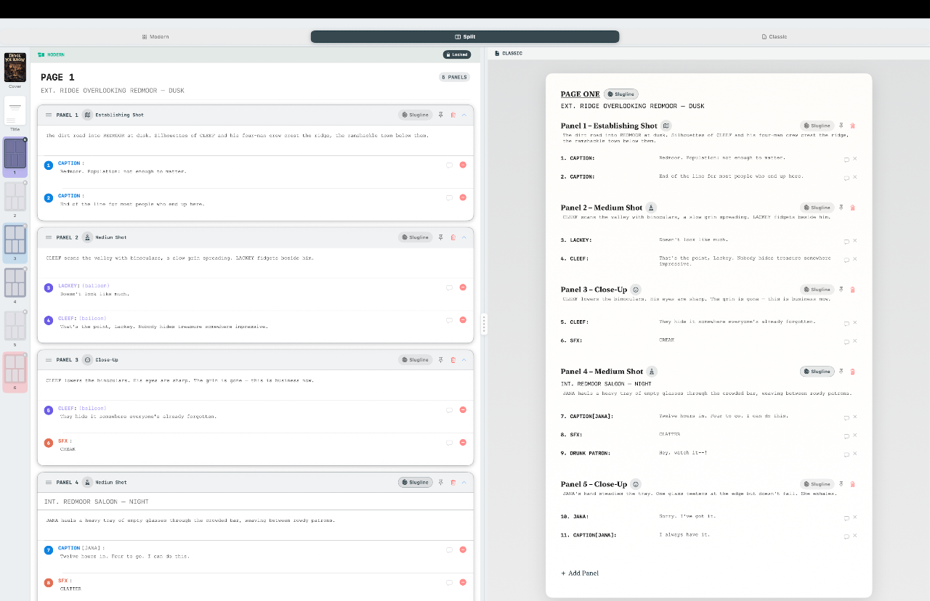Select the Modern 'INT. REDMOOR SALOON — NIGHT' slugline field
Image resolution: width=930 pixels, height=601 pixels.
[x=256, y=502]
